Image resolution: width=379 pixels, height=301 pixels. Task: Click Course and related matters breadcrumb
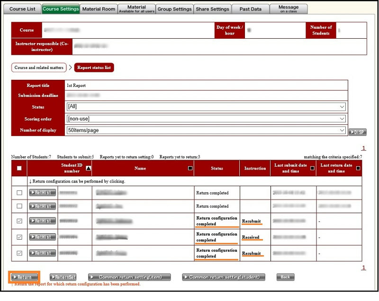coord(39,68)
